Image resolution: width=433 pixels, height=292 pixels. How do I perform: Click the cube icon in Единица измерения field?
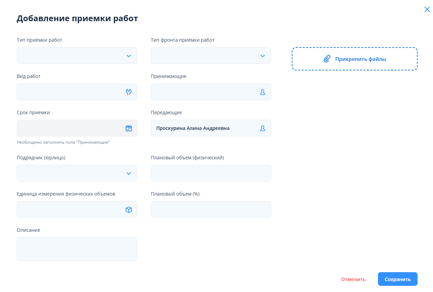click(x=129, y=210)
